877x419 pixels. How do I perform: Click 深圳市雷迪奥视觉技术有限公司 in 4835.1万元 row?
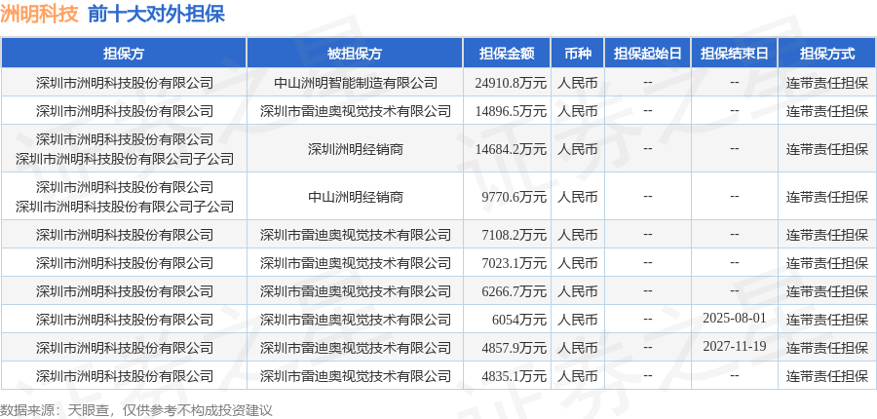click(355, 375)
